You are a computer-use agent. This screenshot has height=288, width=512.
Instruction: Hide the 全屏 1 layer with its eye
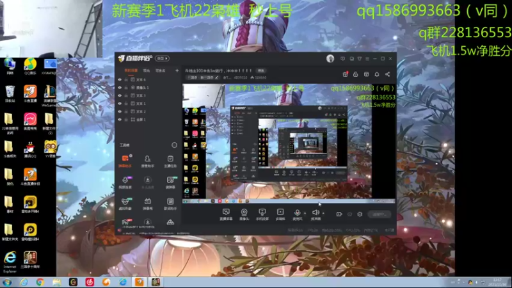pyautogui.click(x=120, y=120)
